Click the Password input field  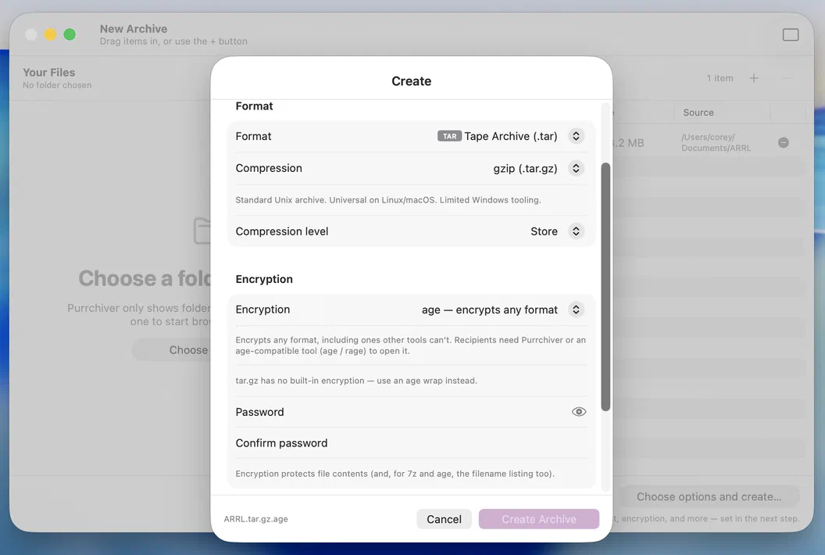click(411, 412)
